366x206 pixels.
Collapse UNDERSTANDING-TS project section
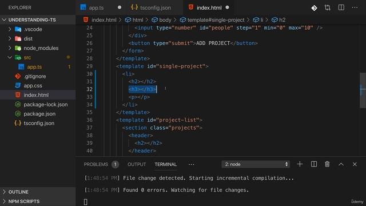(x=4, y=20)
